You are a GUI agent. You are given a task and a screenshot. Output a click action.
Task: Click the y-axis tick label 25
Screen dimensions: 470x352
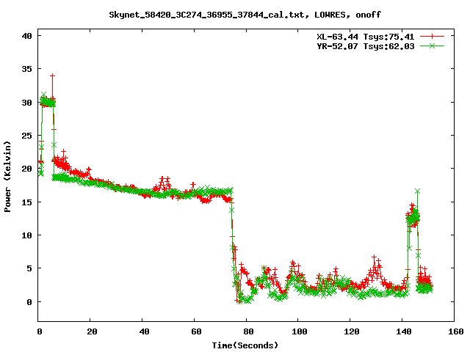pos(26,136)
